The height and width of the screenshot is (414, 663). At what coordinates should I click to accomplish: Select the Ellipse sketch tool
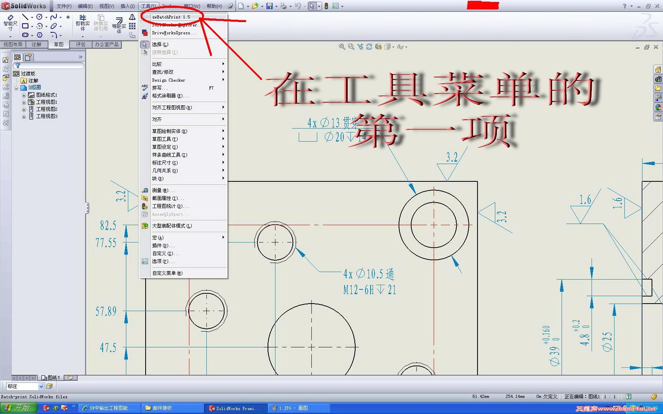tap(54, 26)
